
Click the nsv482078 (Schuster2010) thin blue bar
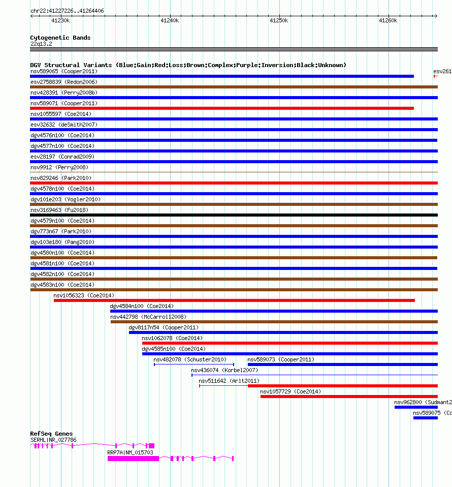(x=194, y=364)
